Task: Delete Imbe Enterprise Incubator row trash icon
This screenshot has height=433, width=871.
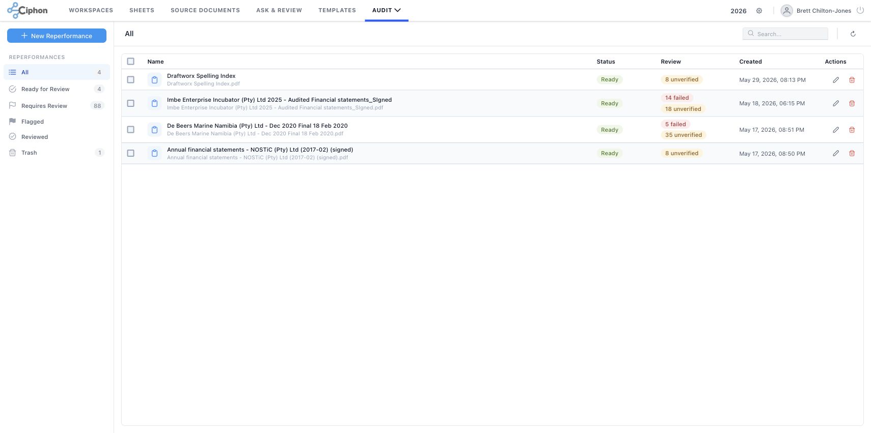Action: point(852,103)
